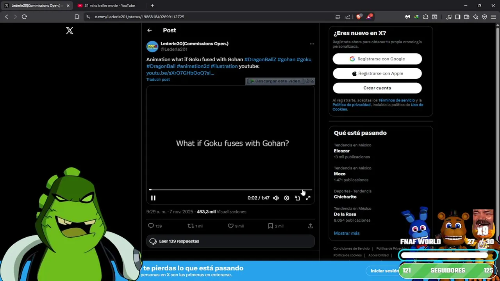Open the browser hamburger menu
This screenshot has height=281, width=500.
pyautogui.click(x=493, y=17)
